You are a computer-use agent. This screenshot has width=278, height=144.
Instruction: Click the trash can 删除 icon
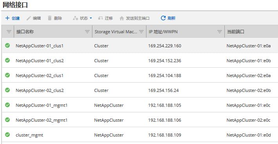pyautogui.click(x=50, y=18)
